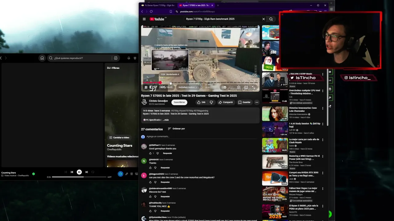Switch YouTube player to theater mode

pos(246,87)
